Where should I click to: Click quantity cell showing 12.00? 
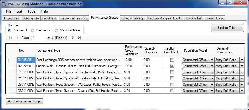pos(133,60)
